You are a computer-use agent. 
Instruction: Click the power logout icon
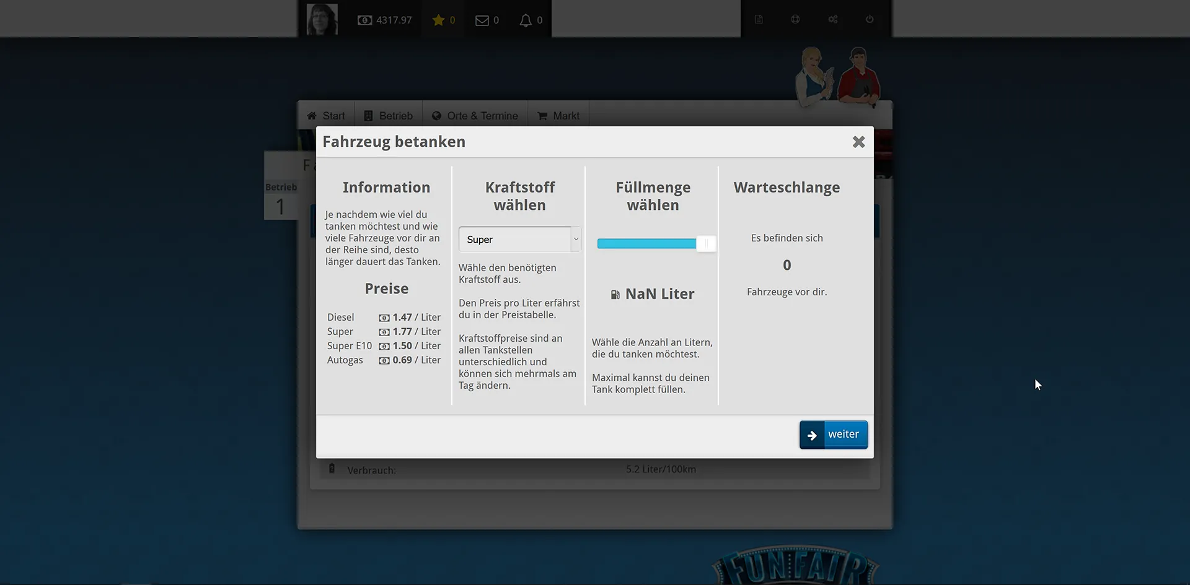coord(870,19)
